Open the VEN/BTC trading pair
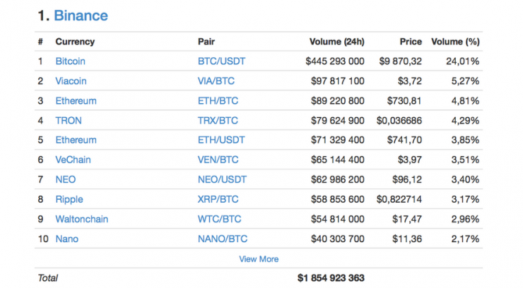Viewport: 523px width, 288px height. pyautogui.click(x=218, y=160)
